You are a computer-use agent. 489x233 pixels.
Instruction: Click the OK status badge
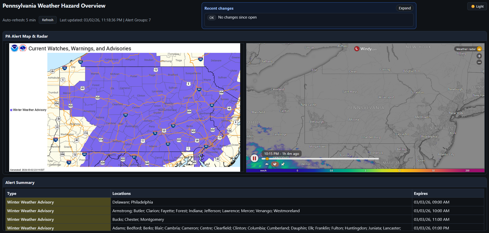pos(212,18)
